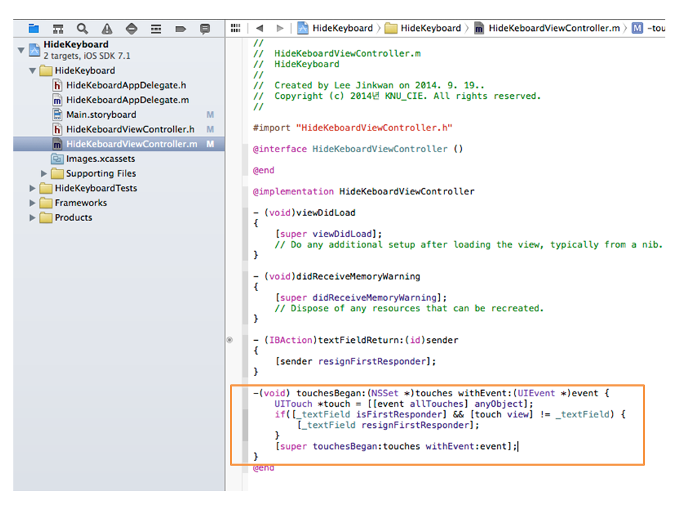This screenshot has width=673, height=505.
Task: Open Main.storyboard file
Action: pyautogui.click(x=101, y=114)
